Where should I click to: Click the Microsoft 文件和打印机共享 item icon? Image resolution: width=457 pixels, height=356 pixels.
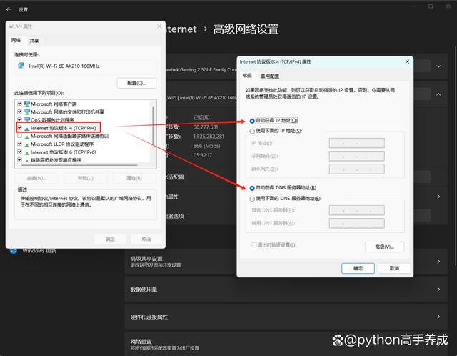pos(27,112)
